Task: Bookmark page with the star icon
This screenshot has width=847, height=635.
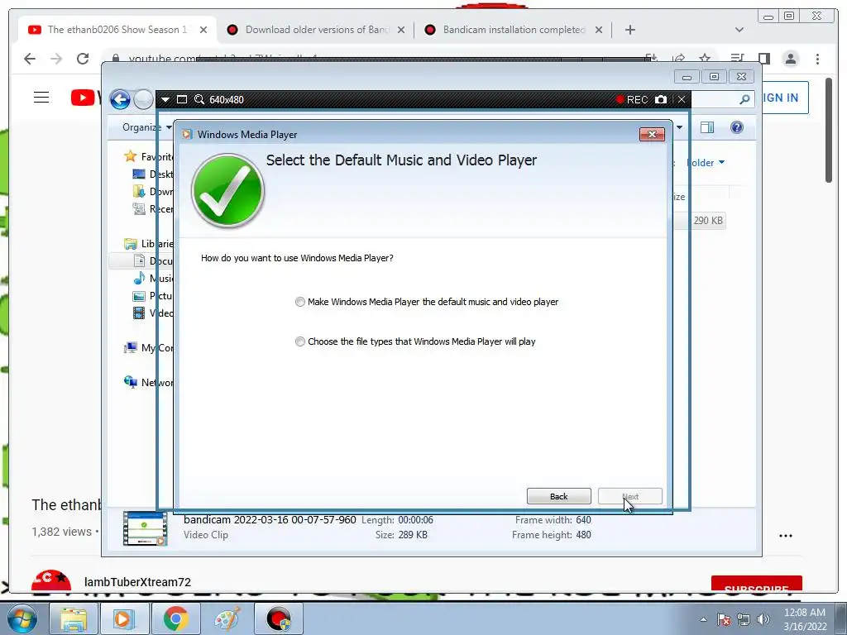Action: (x=705, y=59)
